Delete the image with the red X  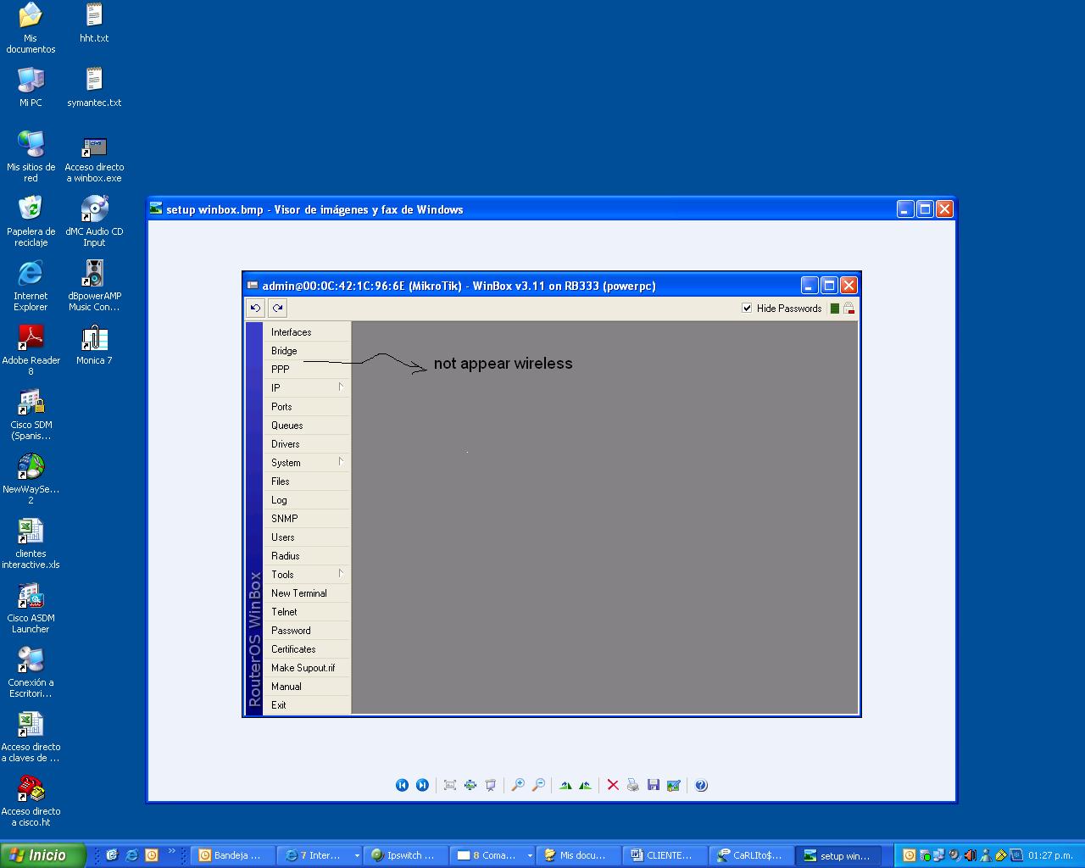tap(613, 785)
